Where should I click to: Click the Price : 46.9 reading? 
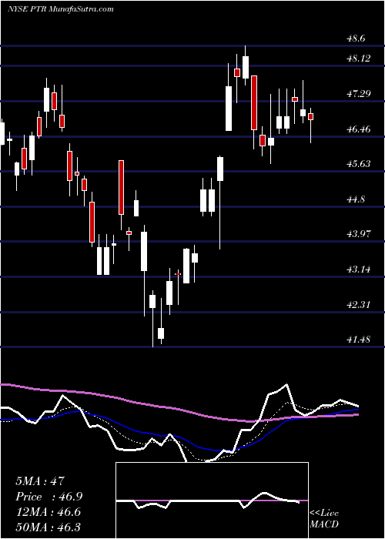pyautogui.click(x=49, y=497)
